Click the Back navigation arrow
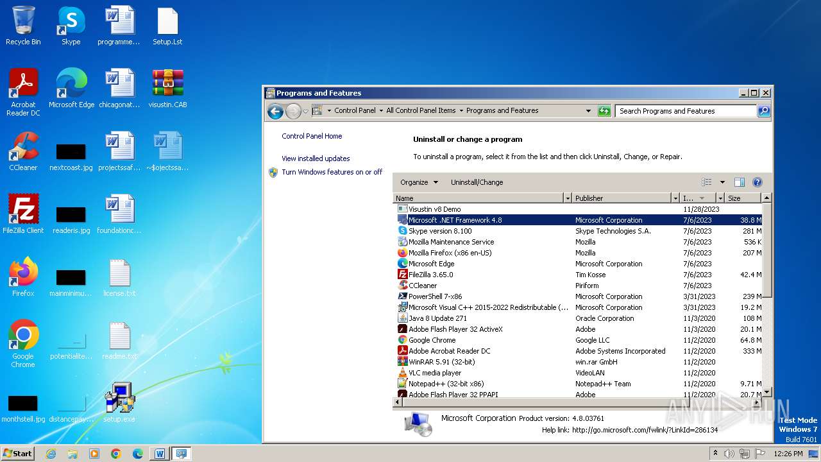The height and width of the screenshot is (462, 821). point(275,111)
